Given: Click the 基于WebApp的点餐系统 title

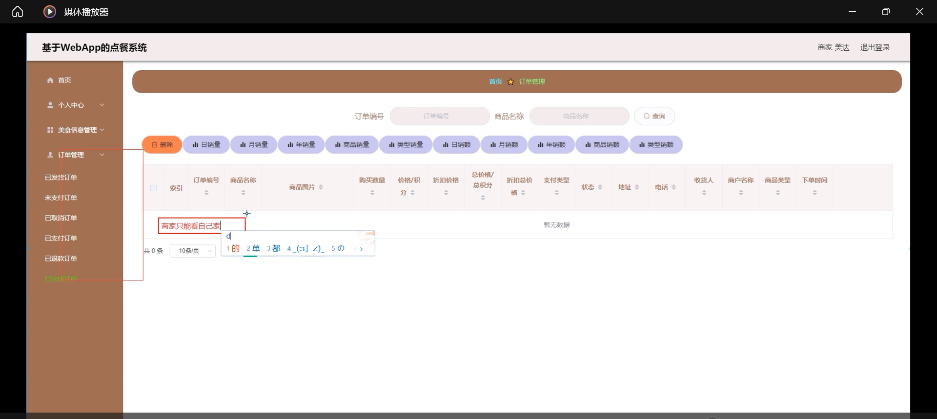Looking at the screenshot, I should [94, 47].
